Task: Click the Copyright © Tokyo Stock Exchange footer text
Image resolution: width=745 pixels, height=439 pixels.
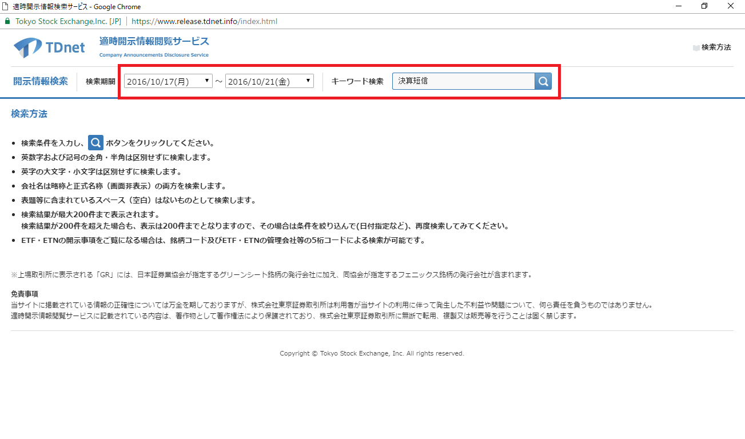Action: tap(372, 353)
